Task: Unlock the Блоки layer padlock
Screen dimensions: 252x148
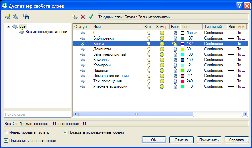Action: (x=175, y=44)
